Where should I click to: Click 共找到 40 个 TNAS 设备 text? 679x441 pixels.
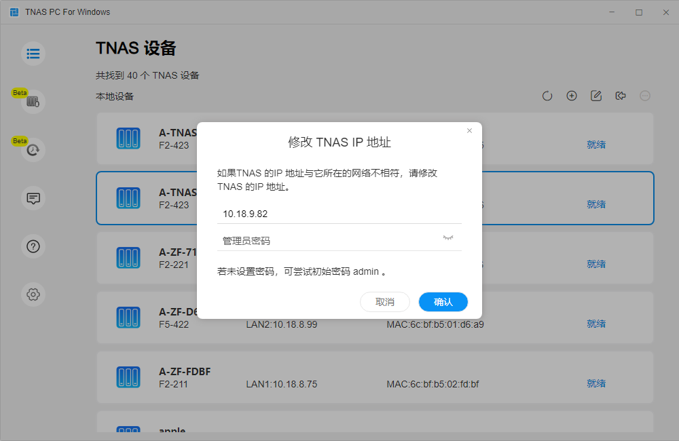147,75
